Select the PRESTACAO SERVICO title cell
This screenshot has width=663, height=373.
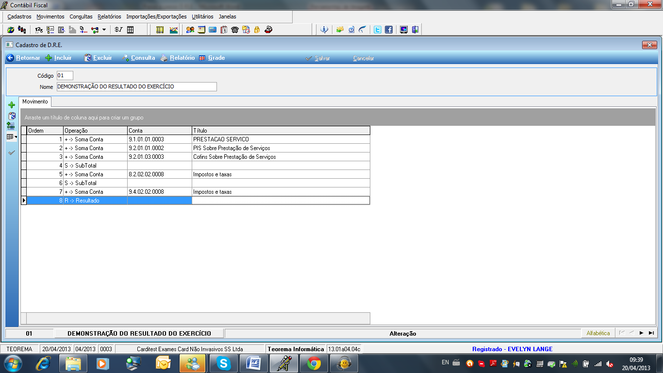[281, 139]
